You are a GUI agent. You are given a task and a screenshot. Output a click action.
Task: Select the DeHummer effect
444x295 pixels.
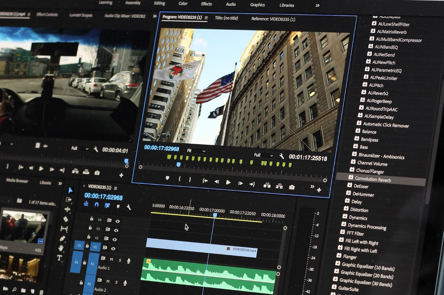363,194
